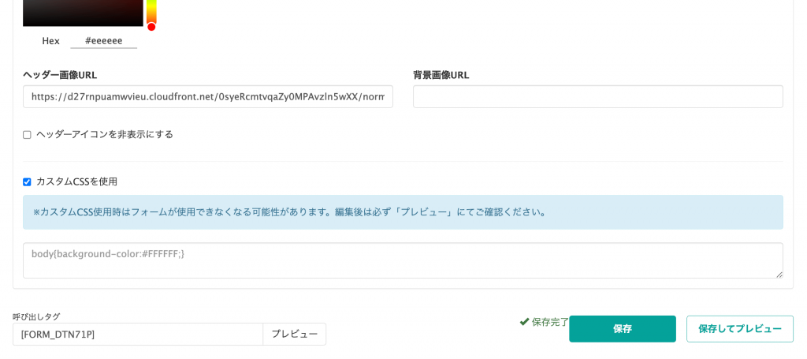Click the textarea resize grip corner
Screen dimensions: 807x359
click(779, 275)
